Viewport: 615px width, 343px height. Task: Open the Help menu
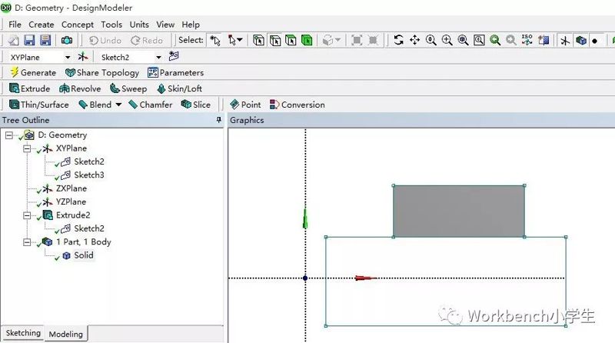(x=191, y=25)
